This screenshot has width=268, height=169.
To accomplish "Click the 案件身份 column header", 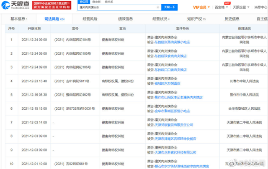I will coord(183,29).
